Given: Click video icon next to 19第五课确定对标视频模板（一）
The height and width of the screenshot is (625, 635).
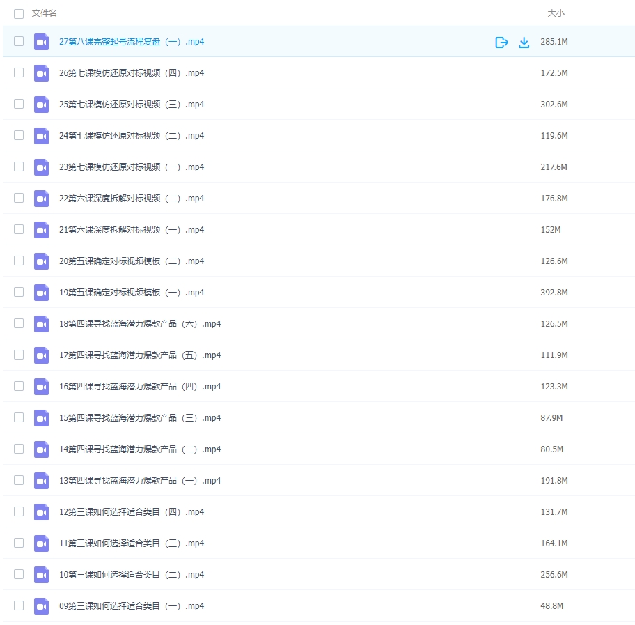Looking at the screenshot, I should tap(41, 293).
